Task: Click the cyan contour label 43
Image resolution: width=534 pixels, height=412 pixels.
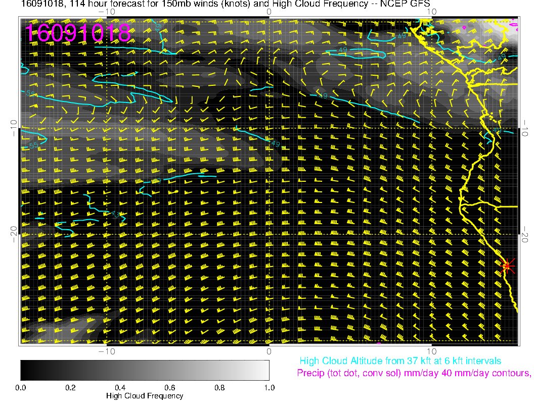Action: (x=116, y=215)
